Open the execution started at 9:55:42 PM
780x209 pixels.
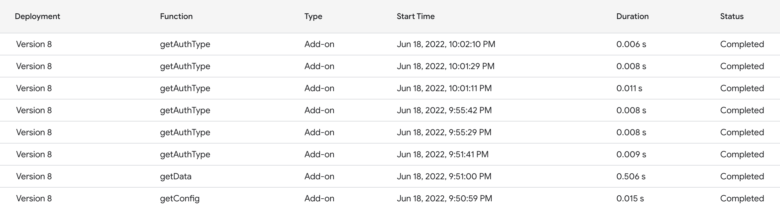tap(444, 110)
